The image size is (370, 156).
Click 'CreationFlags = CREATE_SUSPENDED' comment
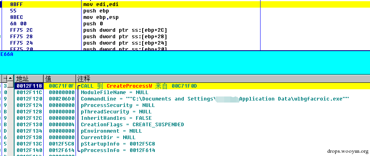[x=132, y=125]
